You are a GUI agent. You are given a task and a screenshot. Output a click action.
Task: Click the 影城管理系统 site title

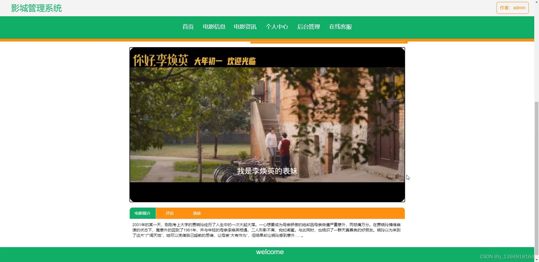click(x=36, y=8)
